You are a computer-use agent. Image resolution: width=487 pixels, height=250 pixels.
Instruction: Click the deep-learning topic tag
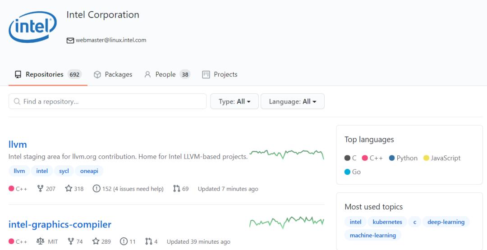446,222
